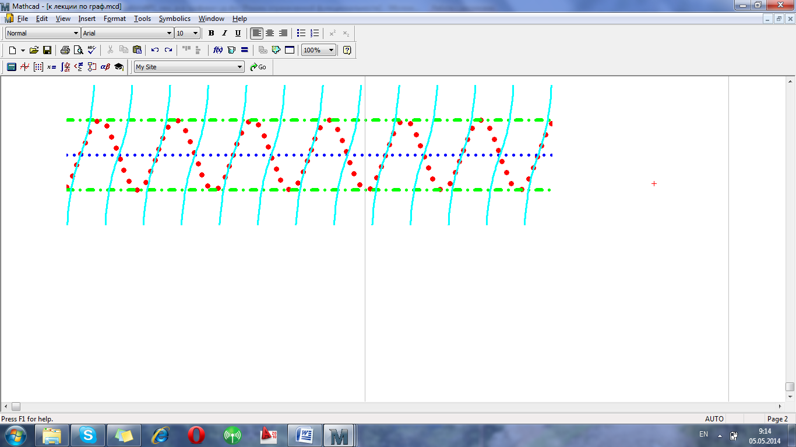796x447 pixels.
Task: Click the Insert Unit measuring cup icon
Action: [231, 50]
